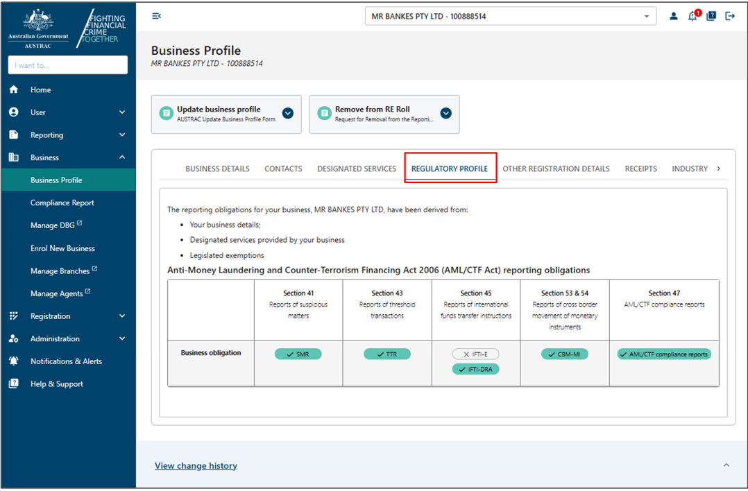Open the Other Registration Details tab

pos(556,169)
